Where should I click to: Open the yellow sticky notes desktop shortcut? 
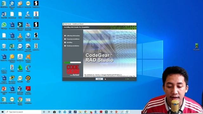coord(12,58)
